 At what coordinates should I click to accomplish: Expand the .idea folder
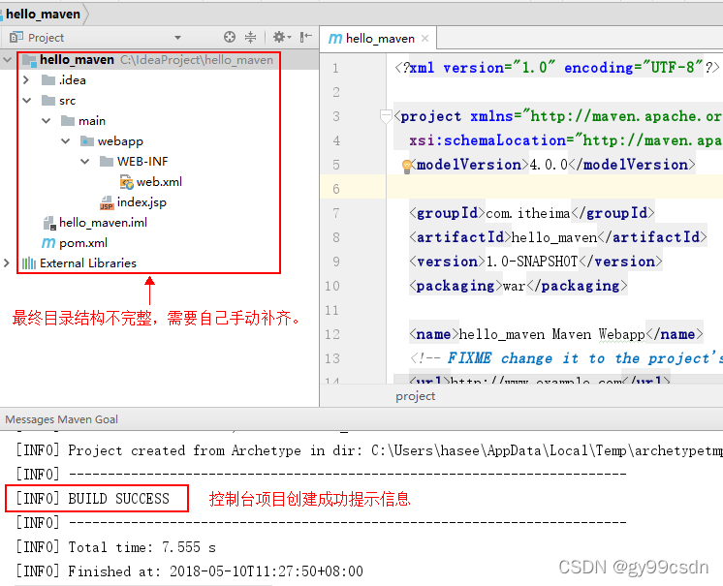26,79
